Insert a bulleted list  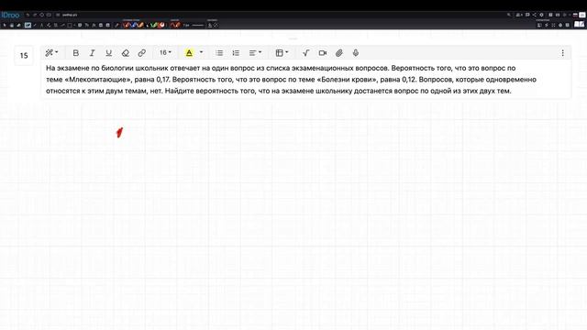click(x=219, y=53)
